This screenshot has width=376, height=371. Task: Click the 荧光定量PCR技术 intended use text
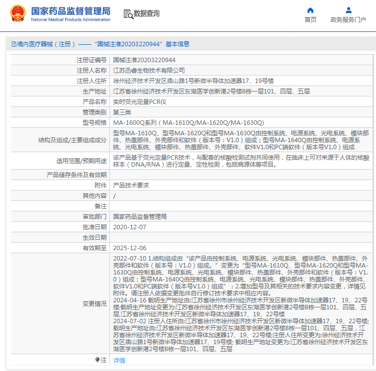pyautogui.click(x=241, y=161)
